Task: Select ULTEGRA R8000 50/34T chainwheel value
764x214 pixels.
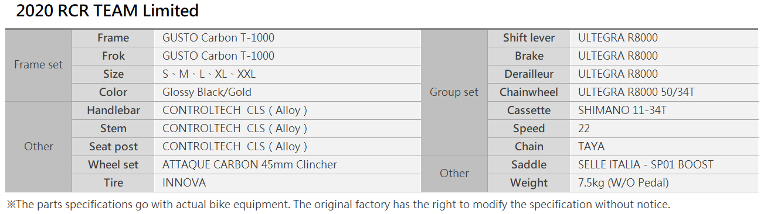Action: click(x=636, y=92)
